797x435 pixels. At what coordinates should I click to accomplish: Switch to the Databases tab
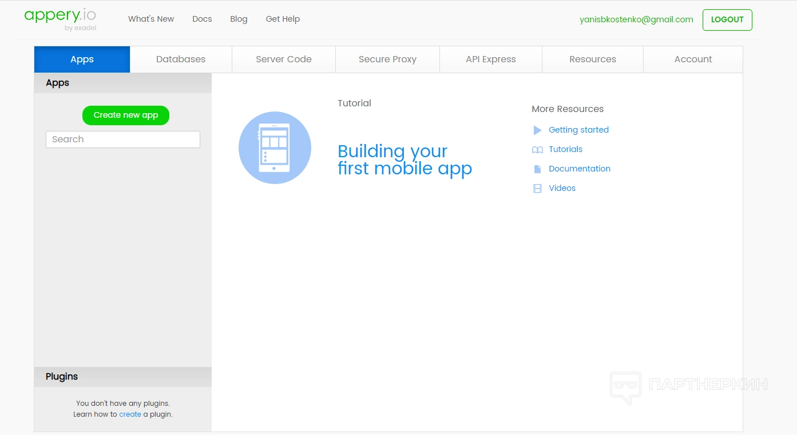[181, 59]
